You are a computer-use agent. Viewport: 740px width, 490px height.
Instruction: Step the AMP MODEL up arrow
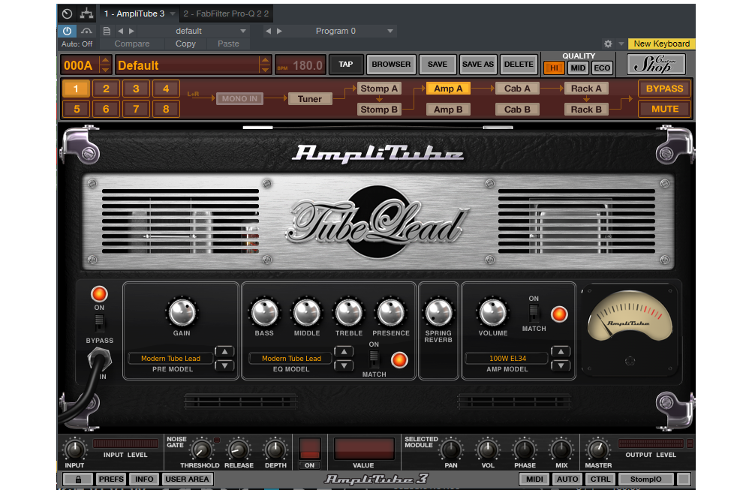(x=561, y=352)
